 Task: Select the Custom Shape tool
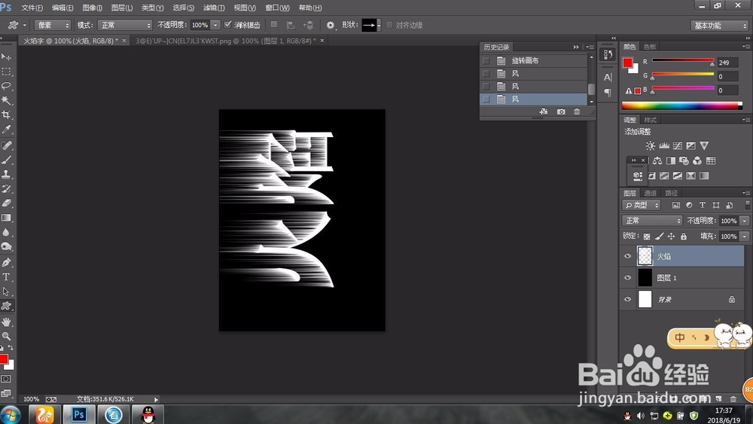[x=6, y=306]
